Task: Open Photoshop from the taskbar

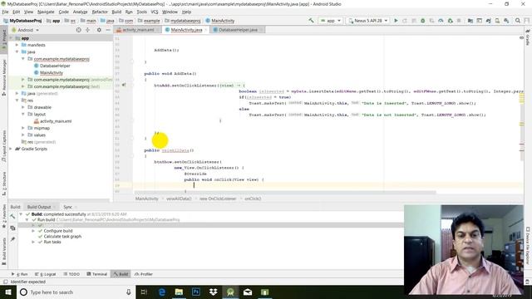Action: [x=196, y=292]
